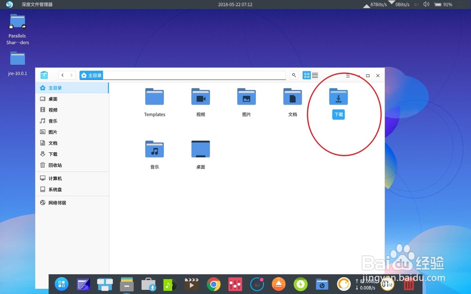Viewport: 471px width, 294px height.
Task: Open the trash in the dock
Action: click(x=408, y=285)
